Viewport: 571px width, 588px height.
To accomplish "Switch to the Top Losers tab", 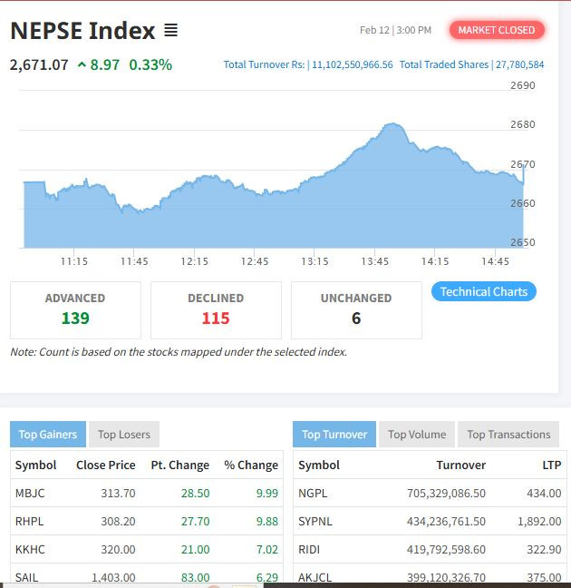I will [x=124, y=435].
